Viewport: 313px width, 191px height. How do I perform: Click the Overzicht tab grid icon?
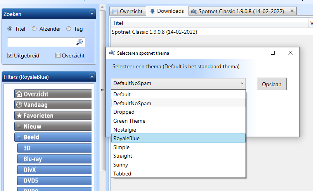(x=115, y=11)
